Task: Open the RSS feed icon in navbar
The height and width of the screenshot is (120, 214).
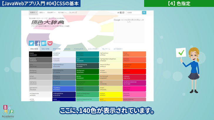Action: click(x=123, y=13)
